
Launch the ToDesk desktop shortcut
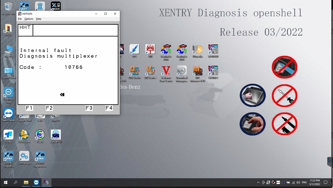[x=8, y=137]
